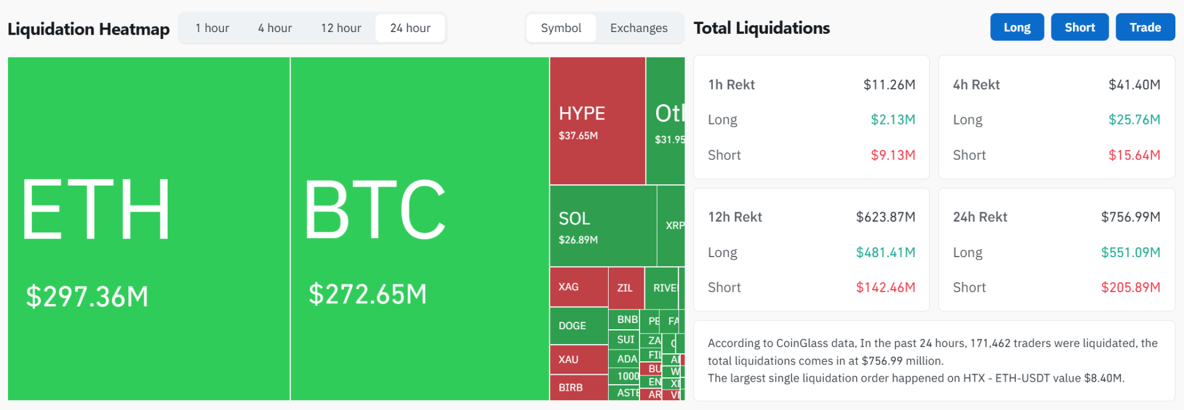Click the red XAU tile
The image size is (1184, 410).
pos(578,359)
